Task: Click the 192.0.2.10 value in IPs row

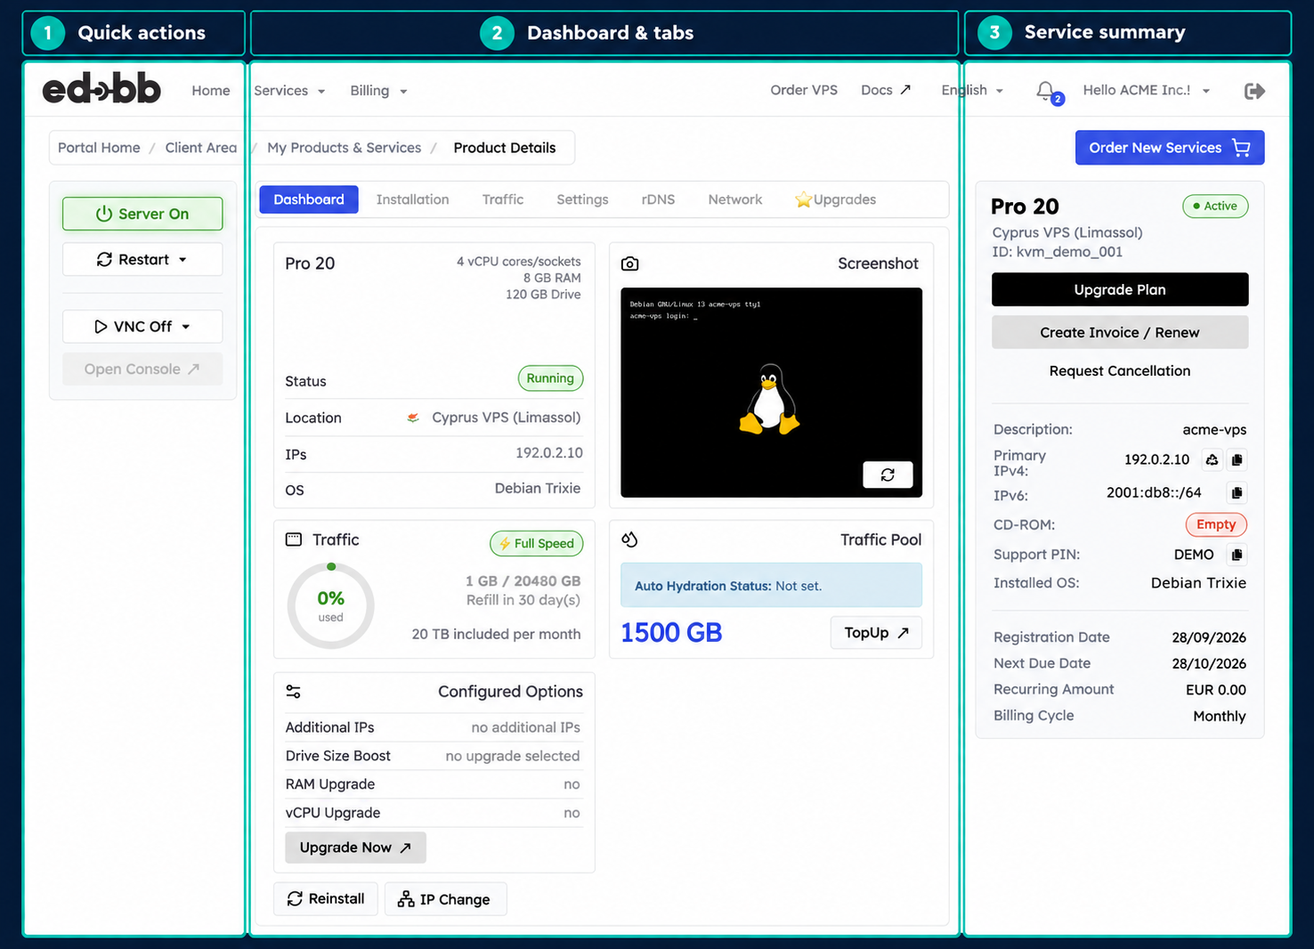Action: click(x=549, y=453)
